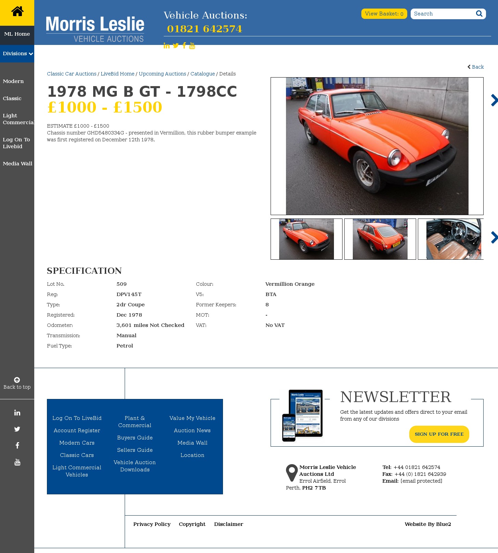Show next main photo with right chevron
Screen dimensions: 498x553
click(x=494, y=100)
